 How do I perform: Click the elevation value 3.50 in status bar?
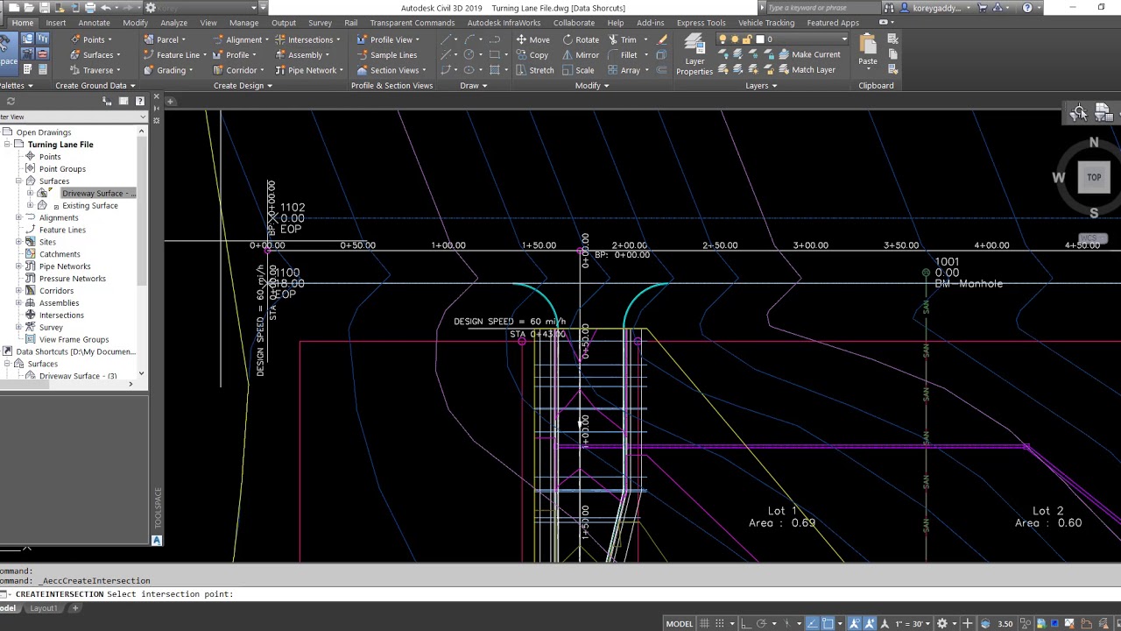[1005, 624]
